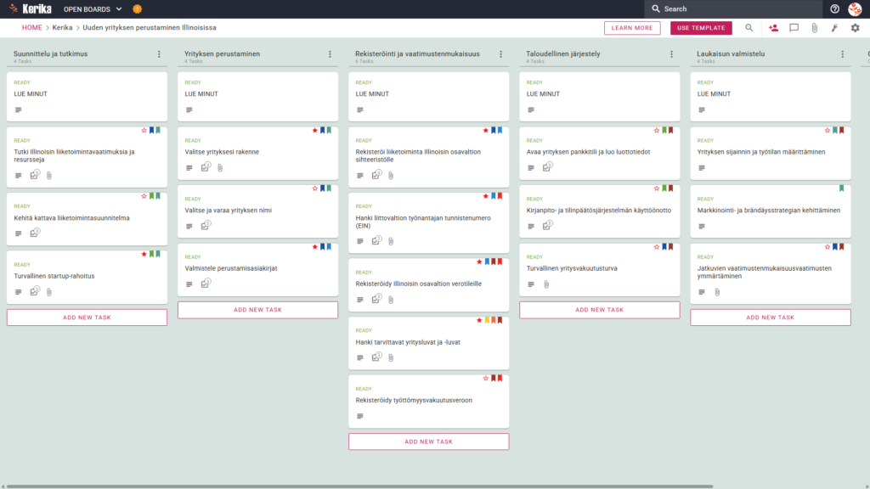
Task: Open details icon on Valitse ja varaa yrityksen nimi
Action: [189, 226]
